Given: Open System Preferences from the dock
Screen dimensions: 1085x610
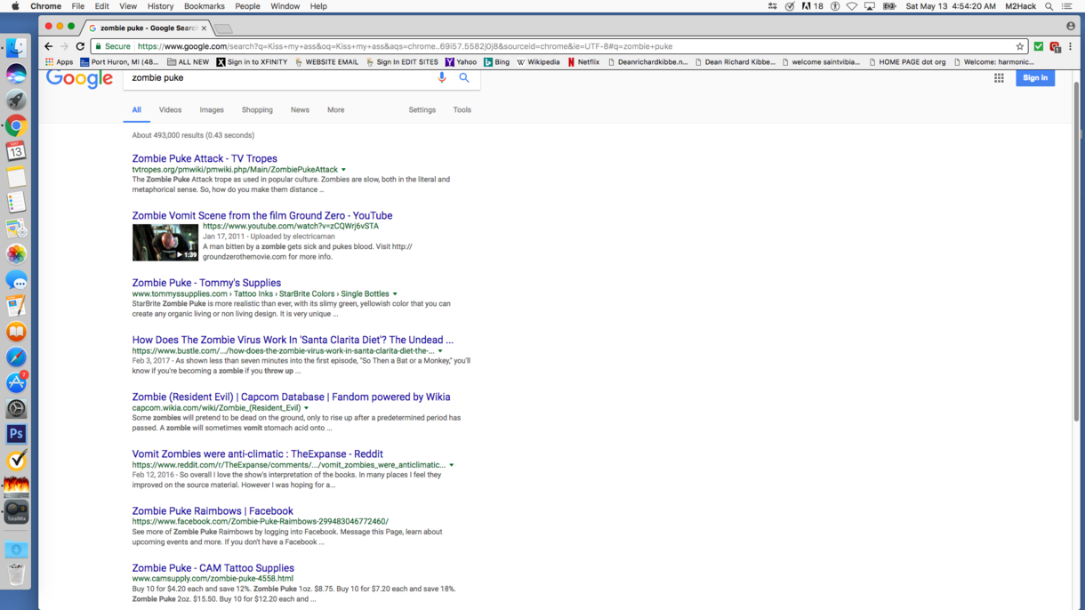Looking at the screenshot, I should (16, 409).
